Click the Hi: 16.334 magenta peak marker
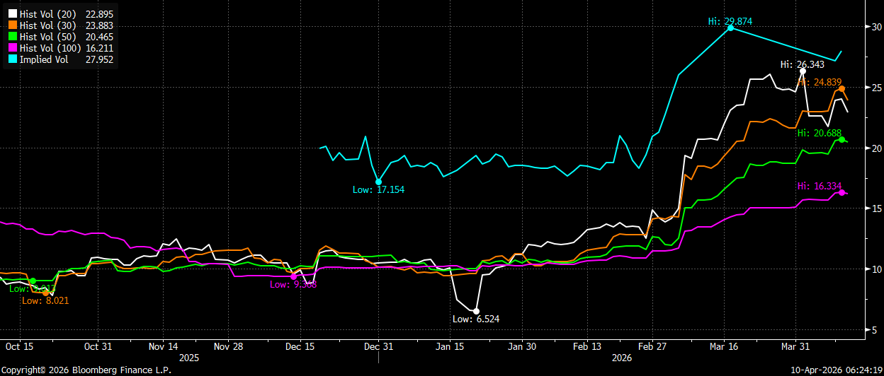Screen dimensions: 884x376 [x=841, y=192]
